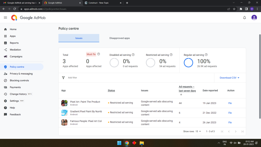
Task: Open the Download CSV dropdown
Action: 229,78
